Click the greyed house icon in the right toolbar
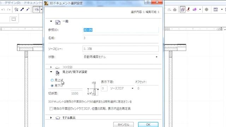Screen dimensions: 226x127 click(175, 10)
